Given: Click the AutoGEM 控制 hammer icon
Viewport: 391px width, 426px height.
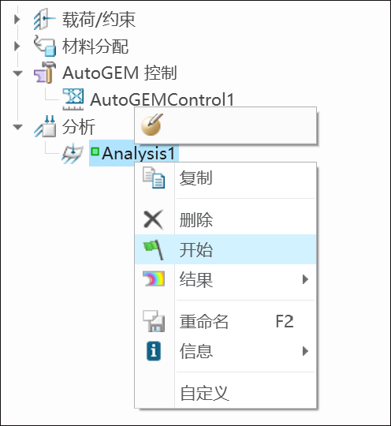Looking at the screenshot, I should [x=45, y=73].
